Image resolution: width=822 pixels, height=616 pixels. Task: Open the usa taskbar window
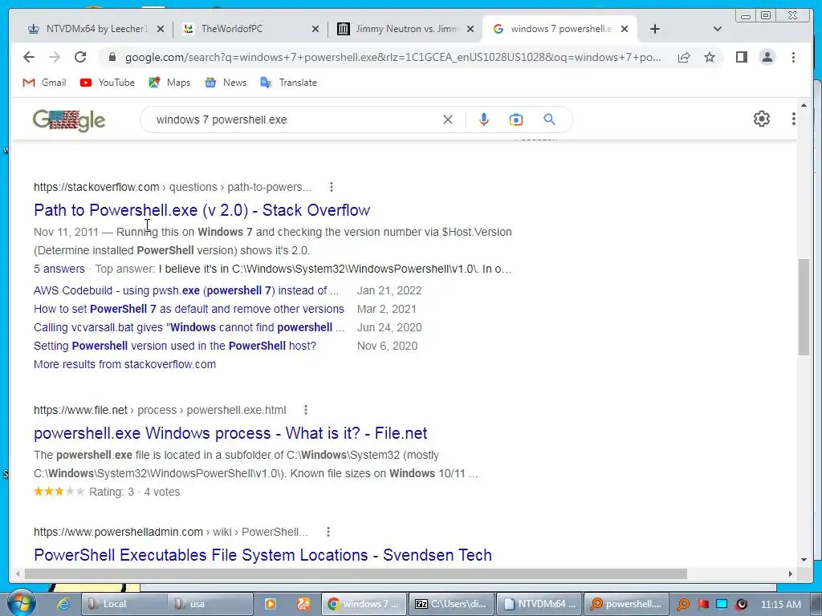point(210,604)
